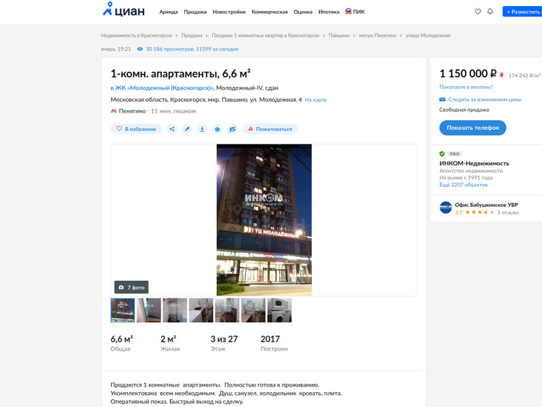Toggle hide listing crossed-eye icon
This screenshot has width=542, height=407.
232,129
